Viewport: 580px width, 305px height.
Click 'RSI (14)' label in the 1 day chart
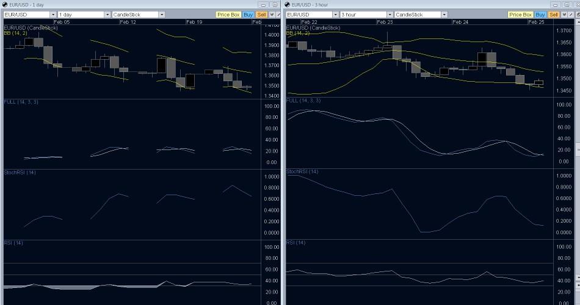[13, 243]
